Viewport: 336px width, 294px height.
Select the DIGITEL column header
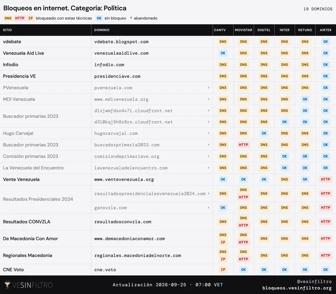point(264,30)
